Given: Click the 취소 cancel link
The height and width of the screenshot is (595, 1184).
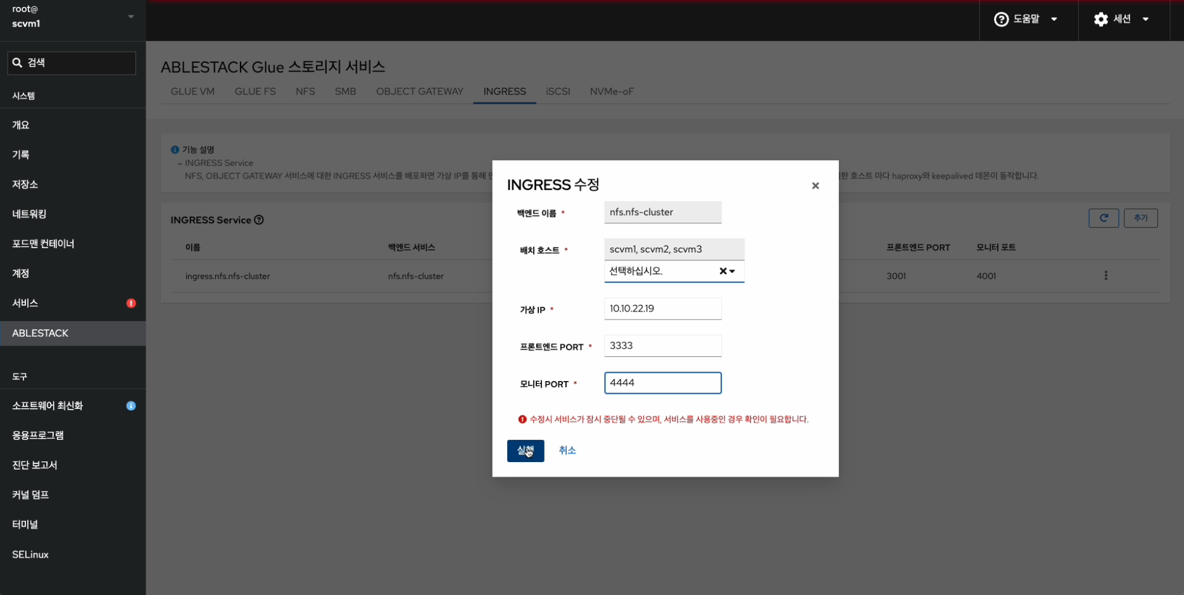Looking at the screenshot, I should pyautogui.click(x=567, y=450).
